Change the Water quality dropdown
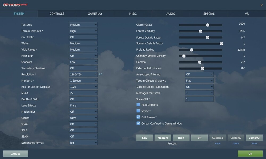The height and width of the screenshot is (159, 266). (83, 43)
